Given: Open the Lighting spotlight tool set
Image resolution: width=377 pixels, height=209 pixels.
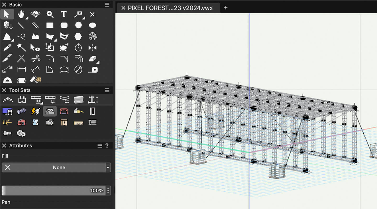Looking at the screenshot, I should [x=21, y=111].
